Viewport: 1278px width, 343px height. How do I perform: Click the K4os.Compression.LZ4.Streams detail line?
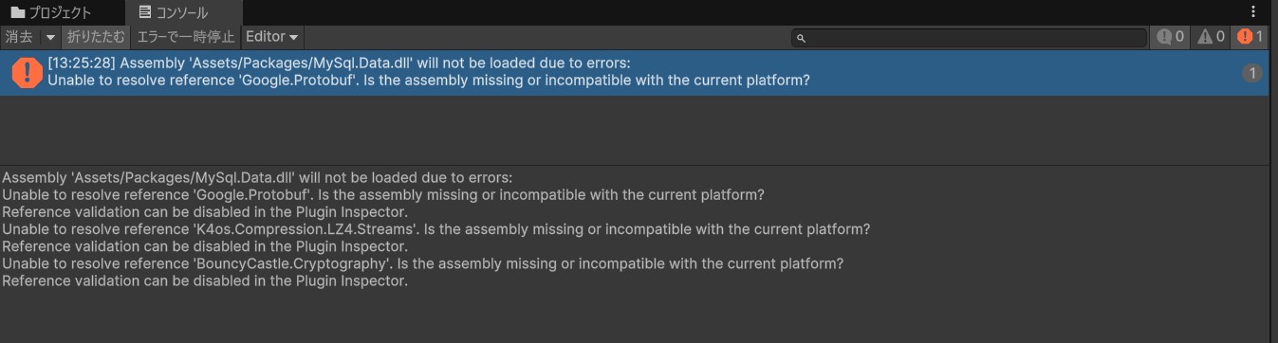[435, 229]
